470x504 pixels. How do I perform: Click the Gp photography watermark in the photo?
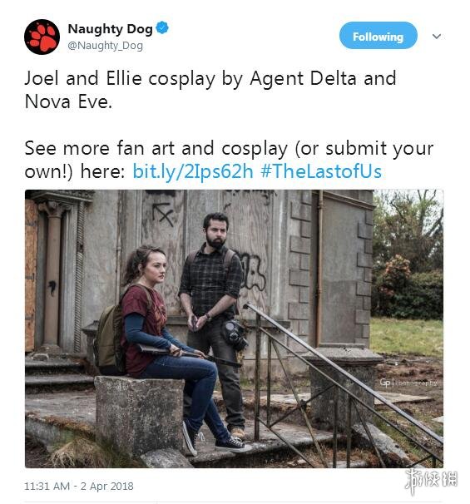click(408, 383)
